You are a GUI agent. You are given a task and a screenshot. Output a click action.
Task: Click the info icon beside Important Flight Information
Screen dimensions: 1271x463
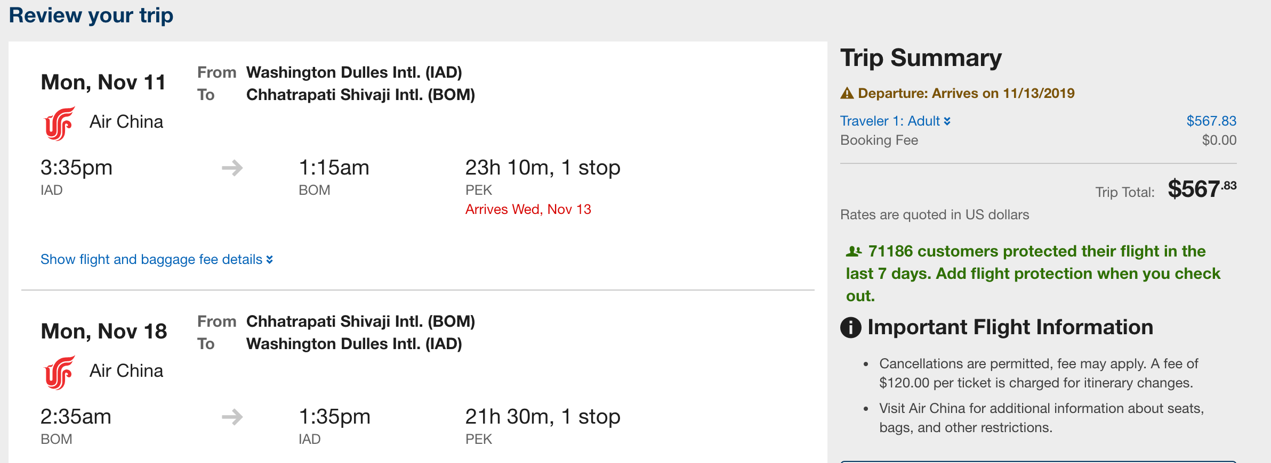tap(851, 327)
